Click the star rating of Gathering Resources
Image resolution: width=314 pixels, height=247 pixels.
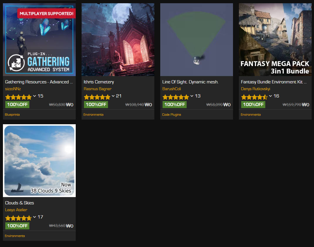pos(18,97)
